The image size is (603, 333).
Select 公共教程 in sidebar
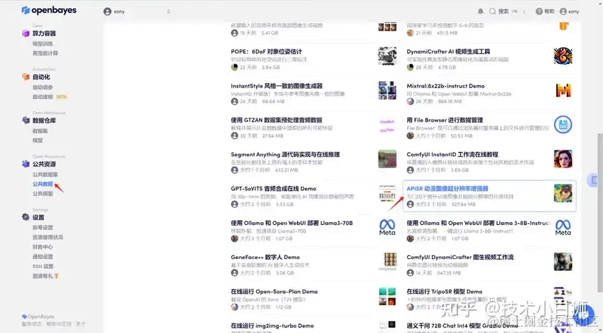click(43, 184)
